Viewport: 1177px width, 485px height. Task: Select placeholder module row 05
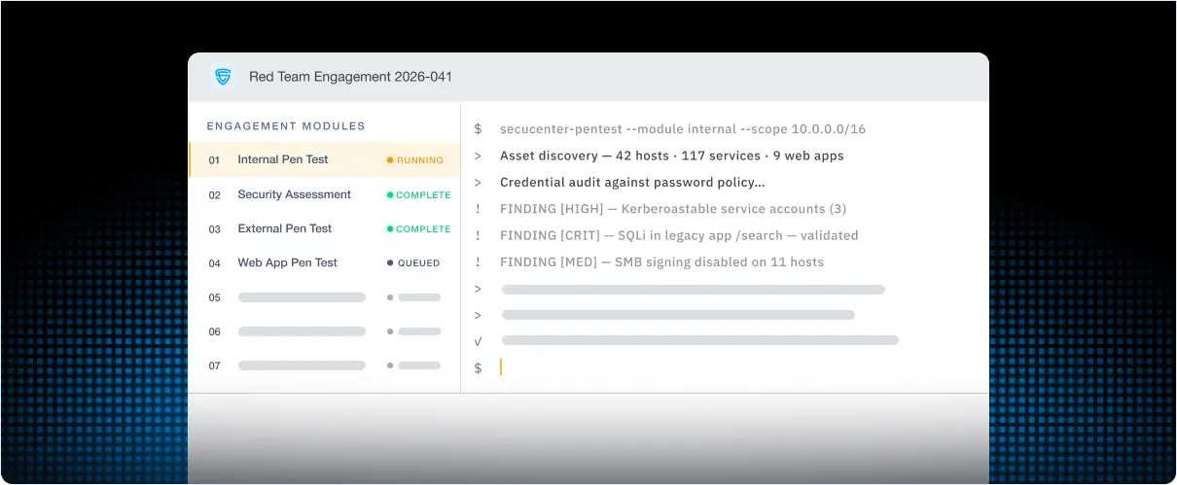325,297
